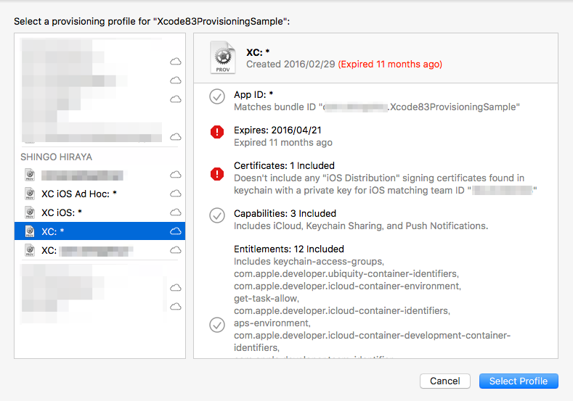Screen dimensions: 573x401
Task: Click the "Matches bundle ID" description line
Action: pos(377,107)
